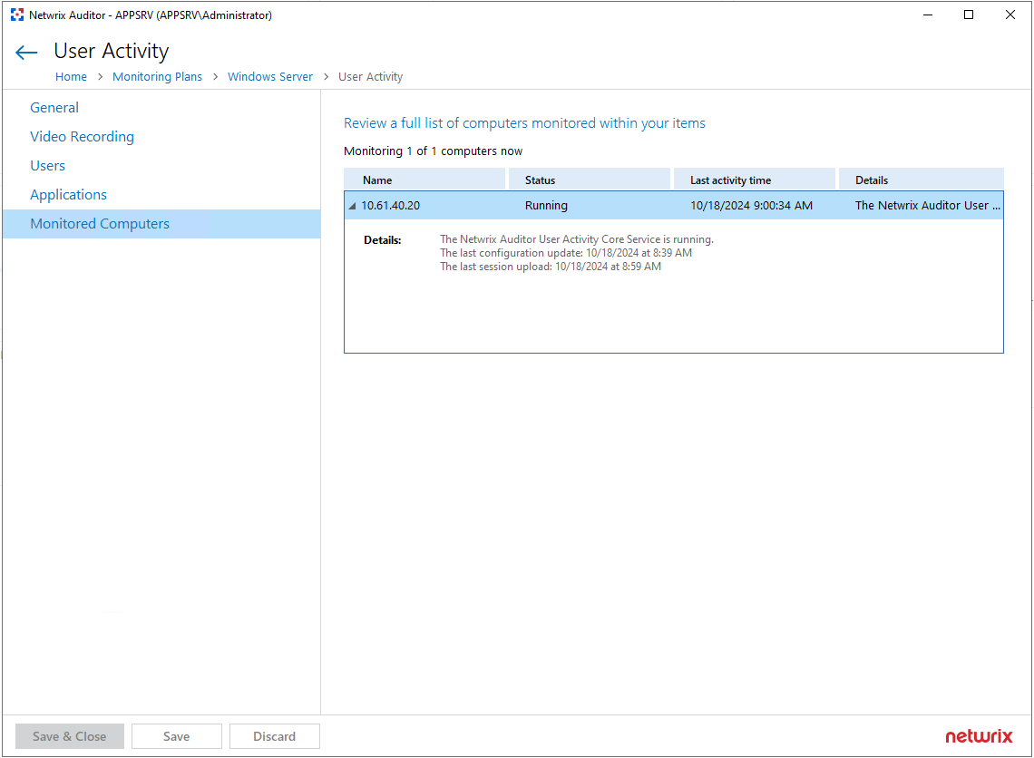1034x758 pixels.
Task: Go to Windows Server breadcrumb
Action: (x=270, y=77)
